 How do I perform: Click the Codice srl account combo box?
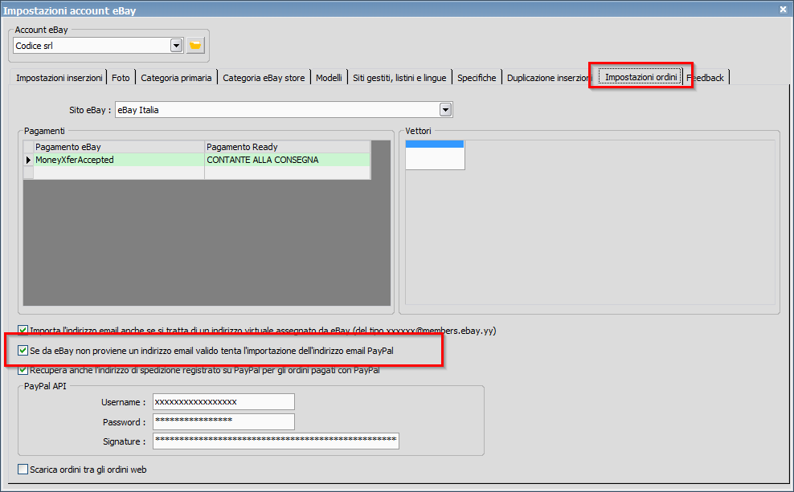(x=98, y=46)
